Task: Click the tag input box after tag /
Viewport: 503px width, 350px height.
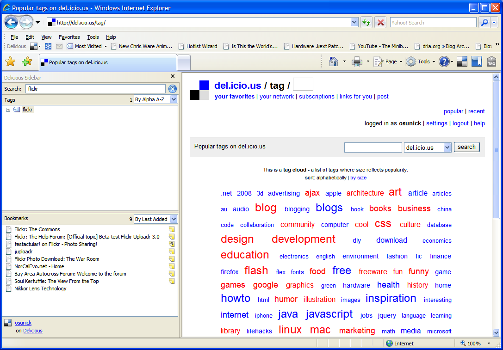Action: pyautogui.click(x=303, y=84)
